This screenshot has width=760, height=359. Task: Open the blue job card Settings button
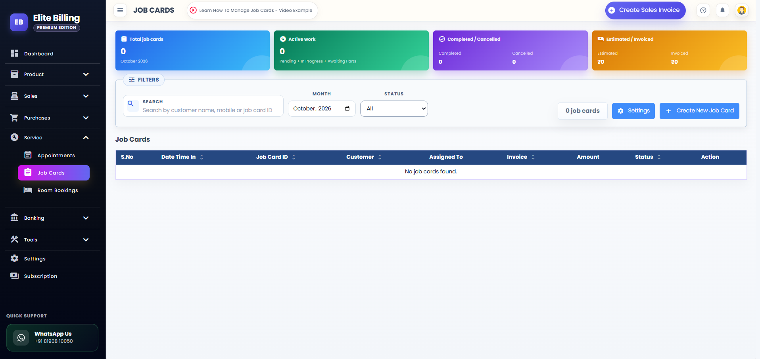pos(633,111)
